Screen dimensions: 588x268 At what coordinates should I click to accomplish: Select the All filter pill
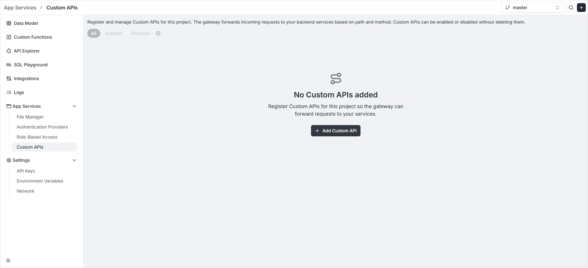pyautogui.click(x=94, y=33)
